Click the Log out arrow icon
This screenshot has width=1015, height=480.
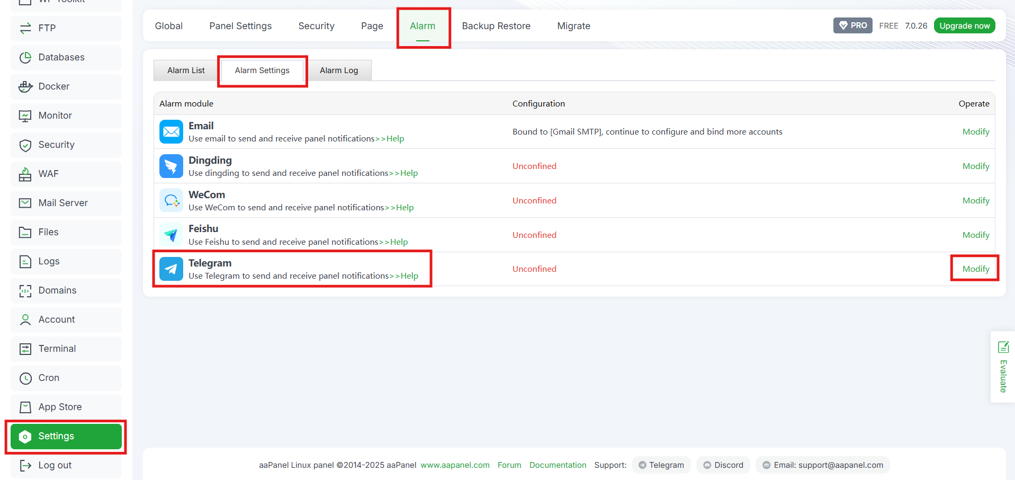tap(25, 465)
